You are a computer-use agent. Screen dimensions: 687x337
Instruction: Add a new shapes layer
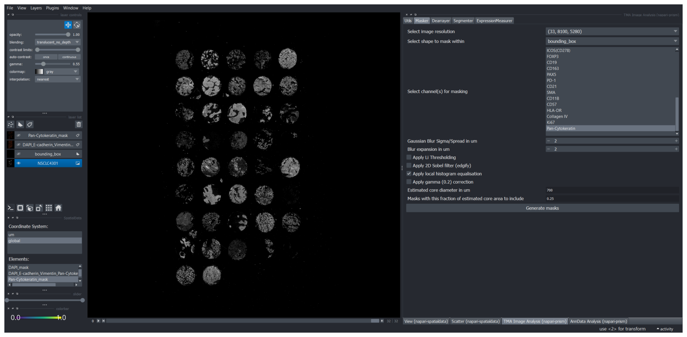point(20,125)
